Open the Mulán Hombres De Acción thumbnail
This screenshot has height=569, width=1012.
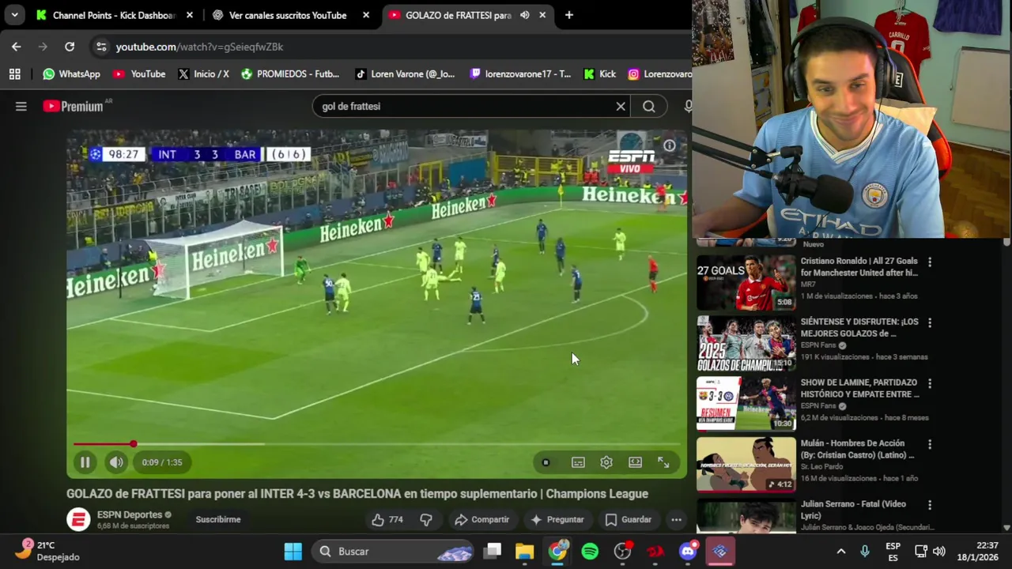[x=746, y=465]
